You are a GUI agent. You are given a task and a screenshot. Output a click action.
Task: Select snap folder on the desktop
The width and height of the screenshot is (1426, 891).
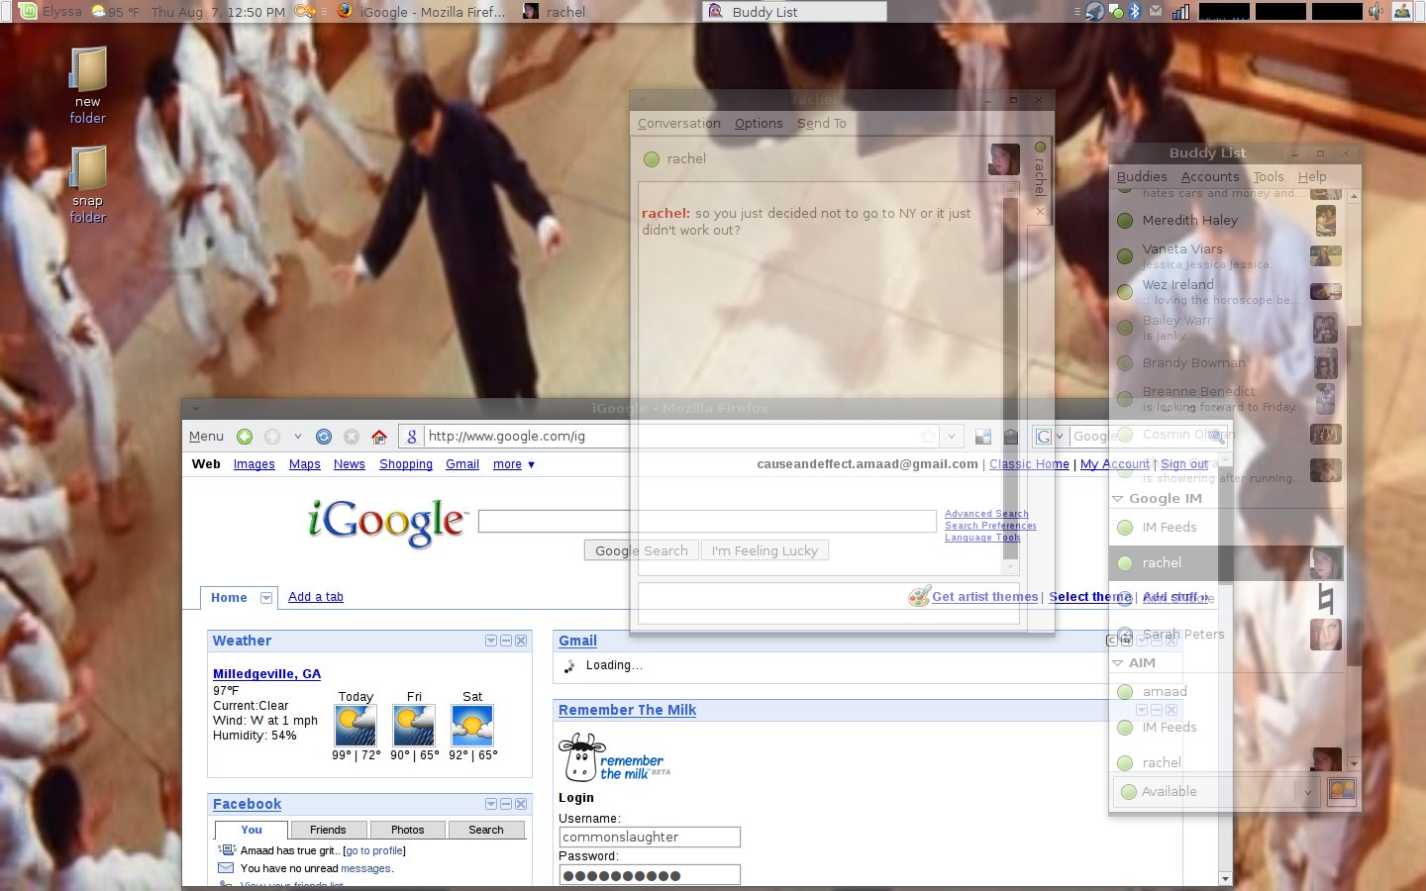point(87,184)
